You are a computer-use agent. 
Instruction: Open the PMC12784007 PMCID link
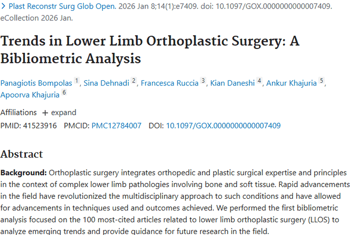tap(116, 125)
